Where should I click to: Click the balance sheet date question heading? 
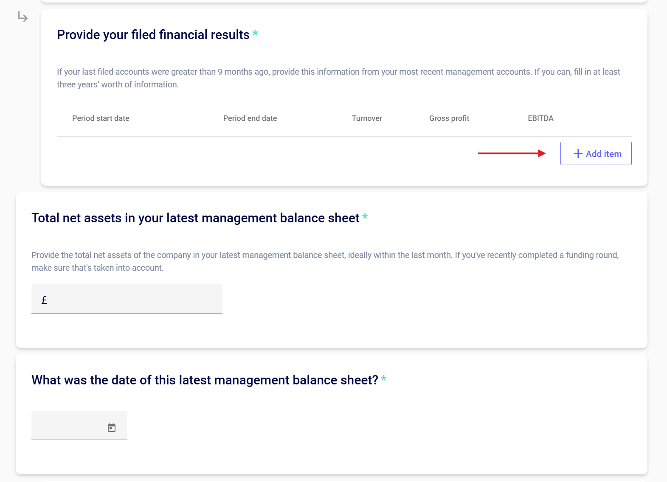205,380
